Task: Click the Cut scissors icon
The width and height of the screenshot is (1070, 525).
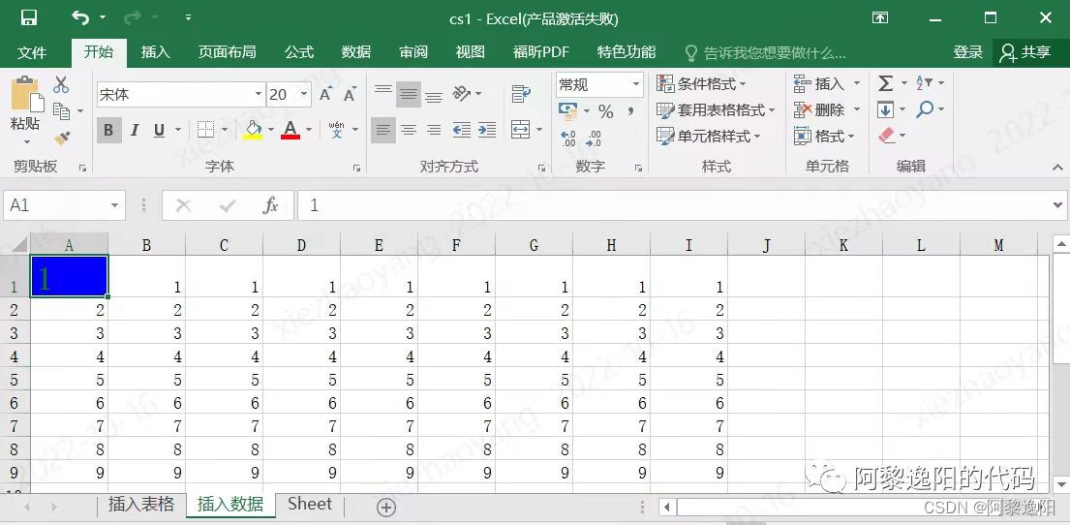Action: 61,84
